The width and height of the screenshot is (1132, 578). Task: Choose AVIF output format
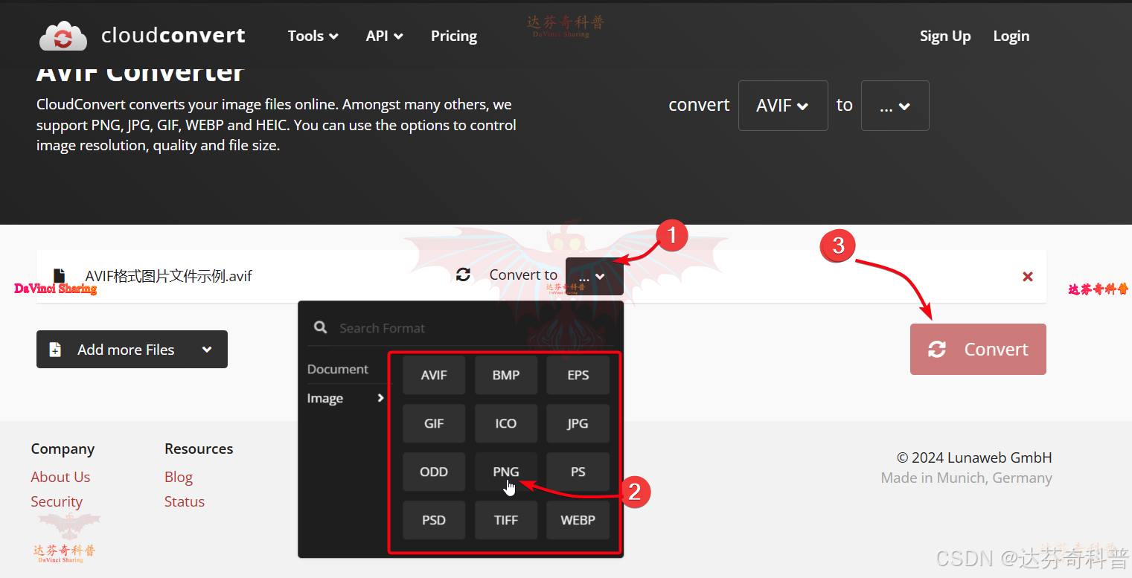coord(434,375)
